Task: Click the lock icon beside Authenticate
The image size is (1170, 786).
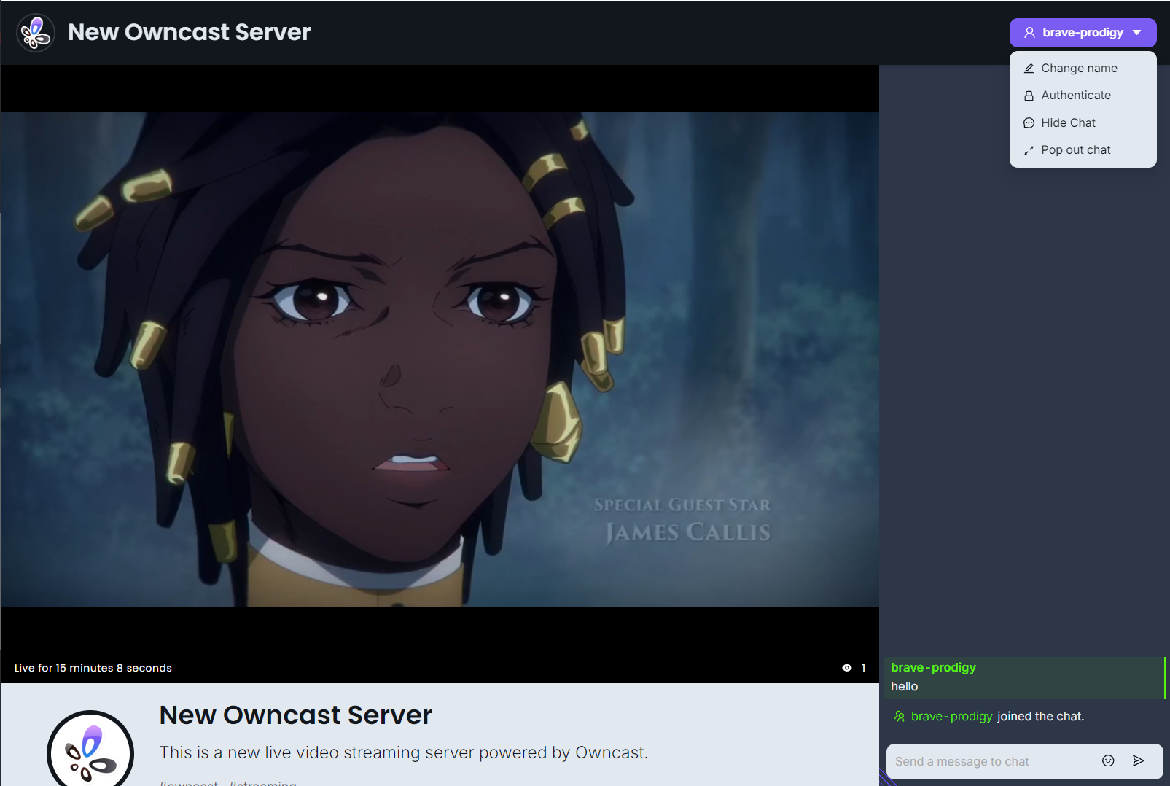Action: click(x=1029, y=96)
